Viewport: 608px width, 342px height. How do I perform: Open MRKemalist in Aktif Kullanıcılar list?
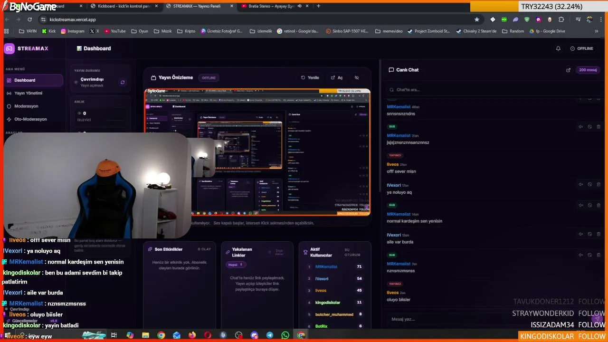click(x=326, y=267)
